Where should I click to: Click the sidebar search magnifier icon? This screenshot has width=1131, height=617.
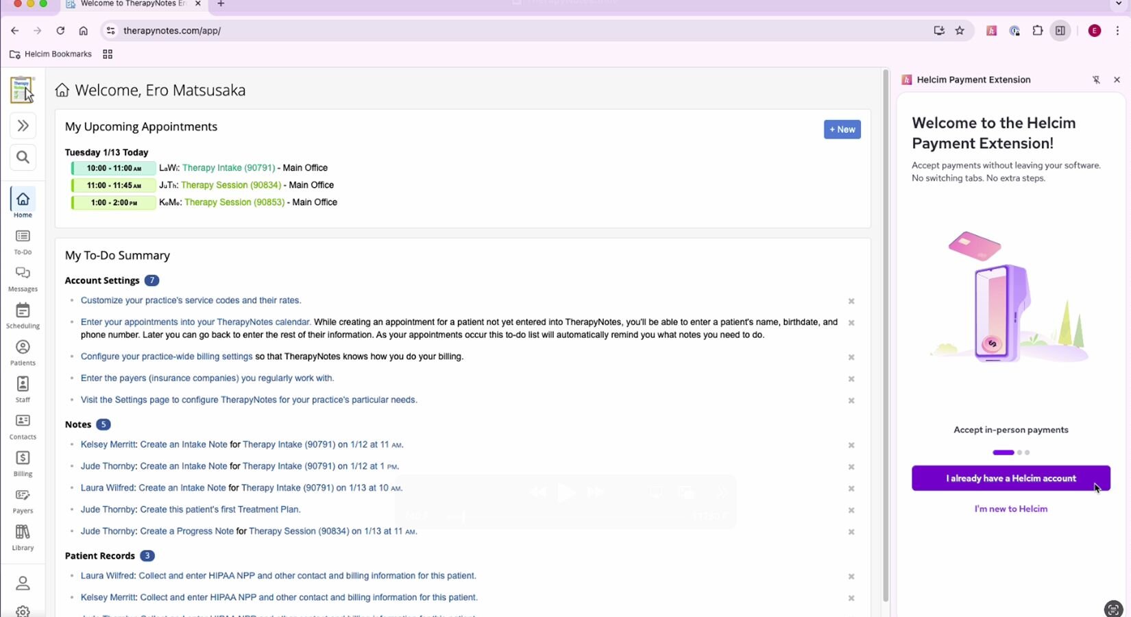[x=23, y=158]
